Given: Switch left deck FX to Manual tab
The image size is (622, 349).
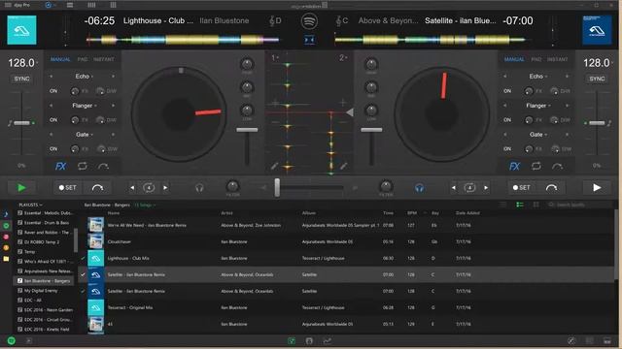Looking at the screenshot, I should 60,59.
